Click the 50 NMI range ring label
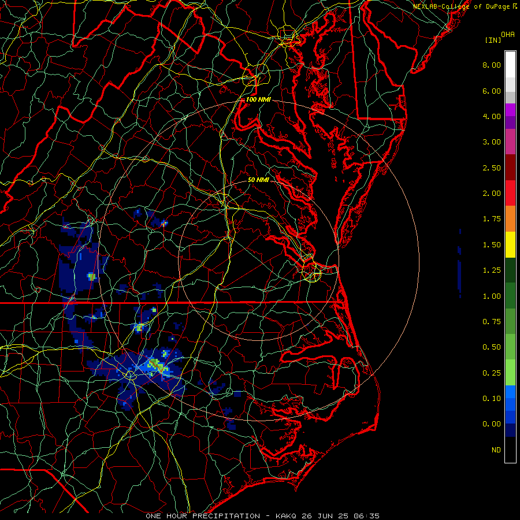Screen dimensions: 520x520 tap(258, 180)
